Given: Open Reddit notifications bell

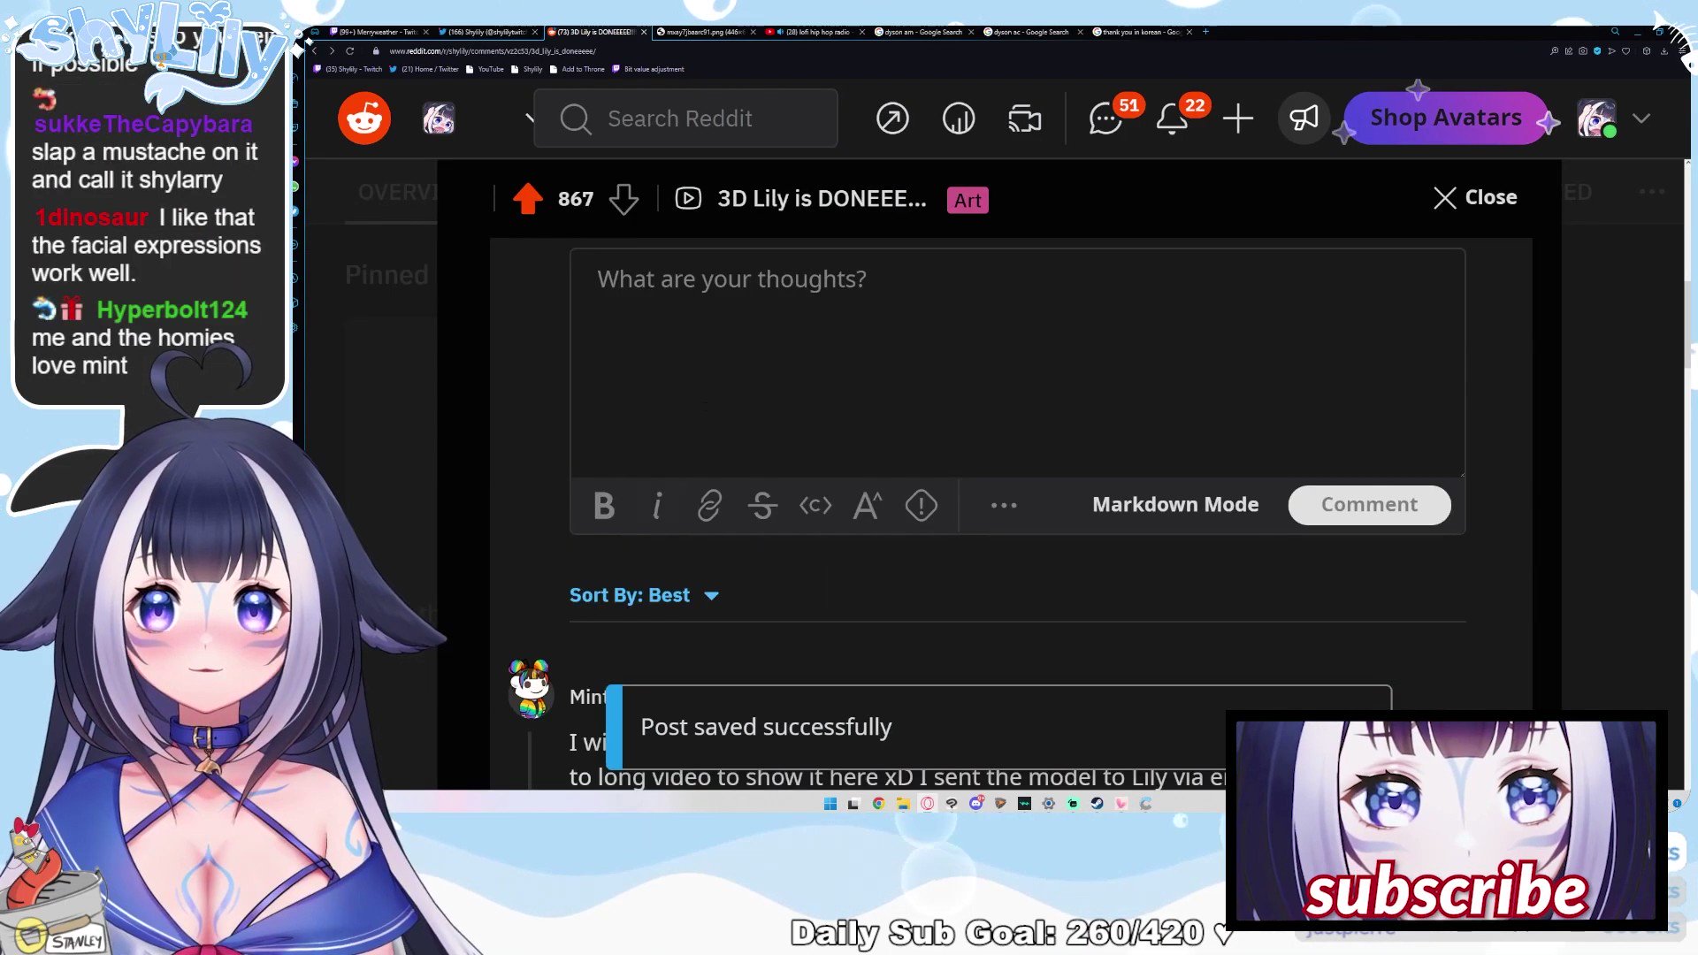Looking at the screenshot, I should coord(1172,118).
